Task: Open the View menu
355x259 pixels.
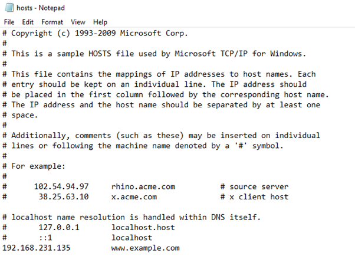Action: 78,22
